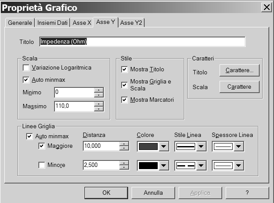Viewport: 274px width, 203px height.
Task: Toggle Mostra Griglia e Scala checkbox
Action: 125,85
